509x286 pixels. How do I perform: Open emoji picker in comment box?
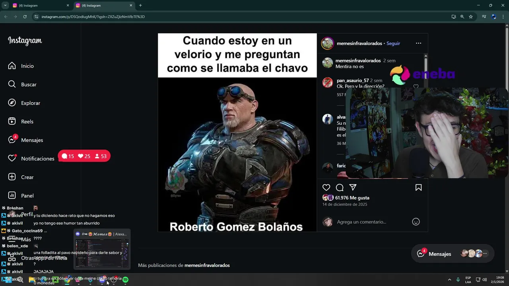tap(416, 222)
